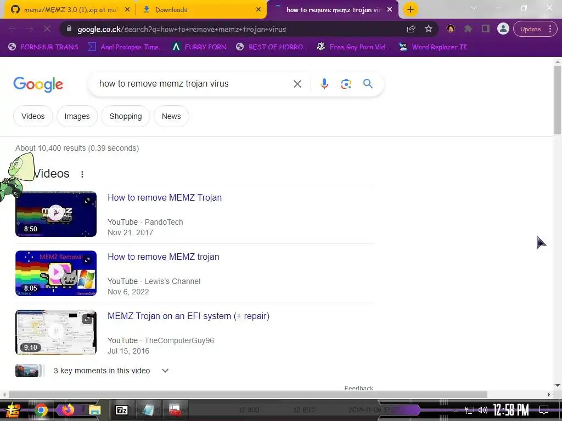Viewport: 562px width, 421px height.
Task: Click the address bar URL
Action: click(182, 30)
